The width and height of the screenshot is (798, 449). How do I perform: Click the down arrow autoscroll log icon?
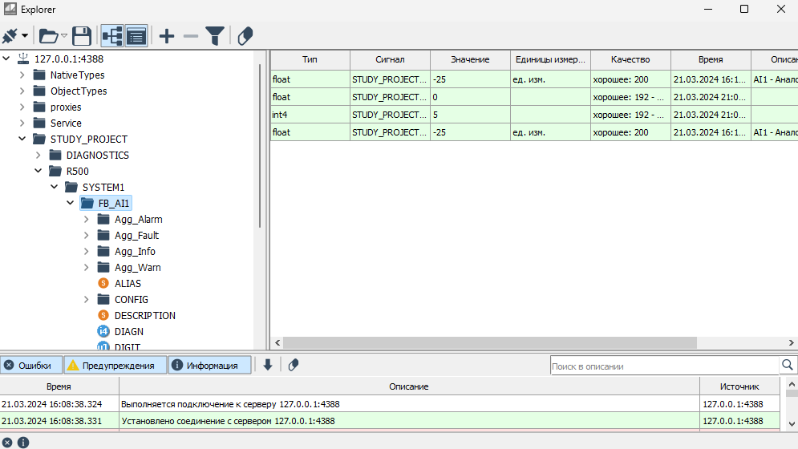click(x=268, y=366)
